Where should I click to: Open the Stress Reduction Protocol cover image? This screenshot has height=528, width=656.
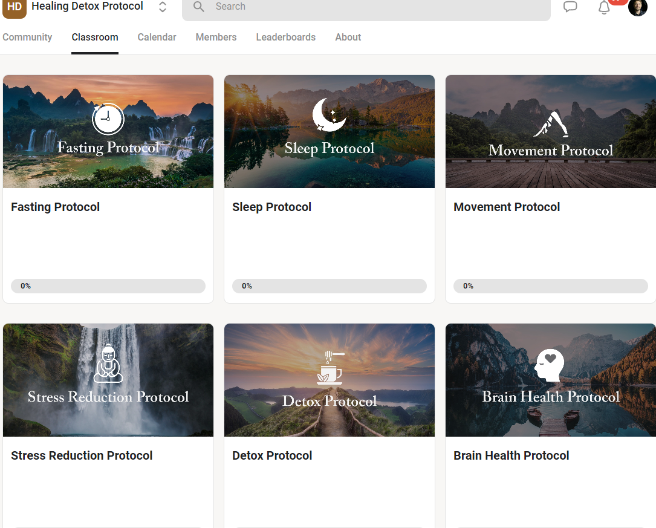(x=108, y=380)
